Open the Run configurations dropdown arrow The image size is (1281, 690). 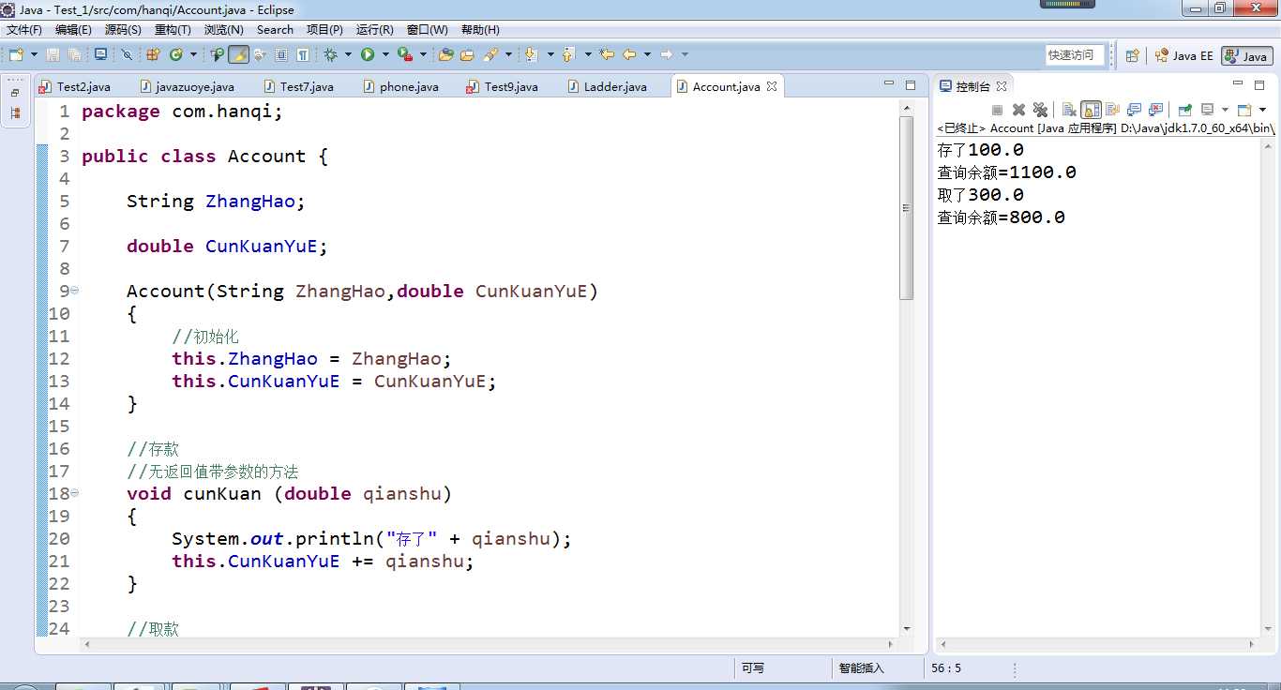(x=384, y=54)
